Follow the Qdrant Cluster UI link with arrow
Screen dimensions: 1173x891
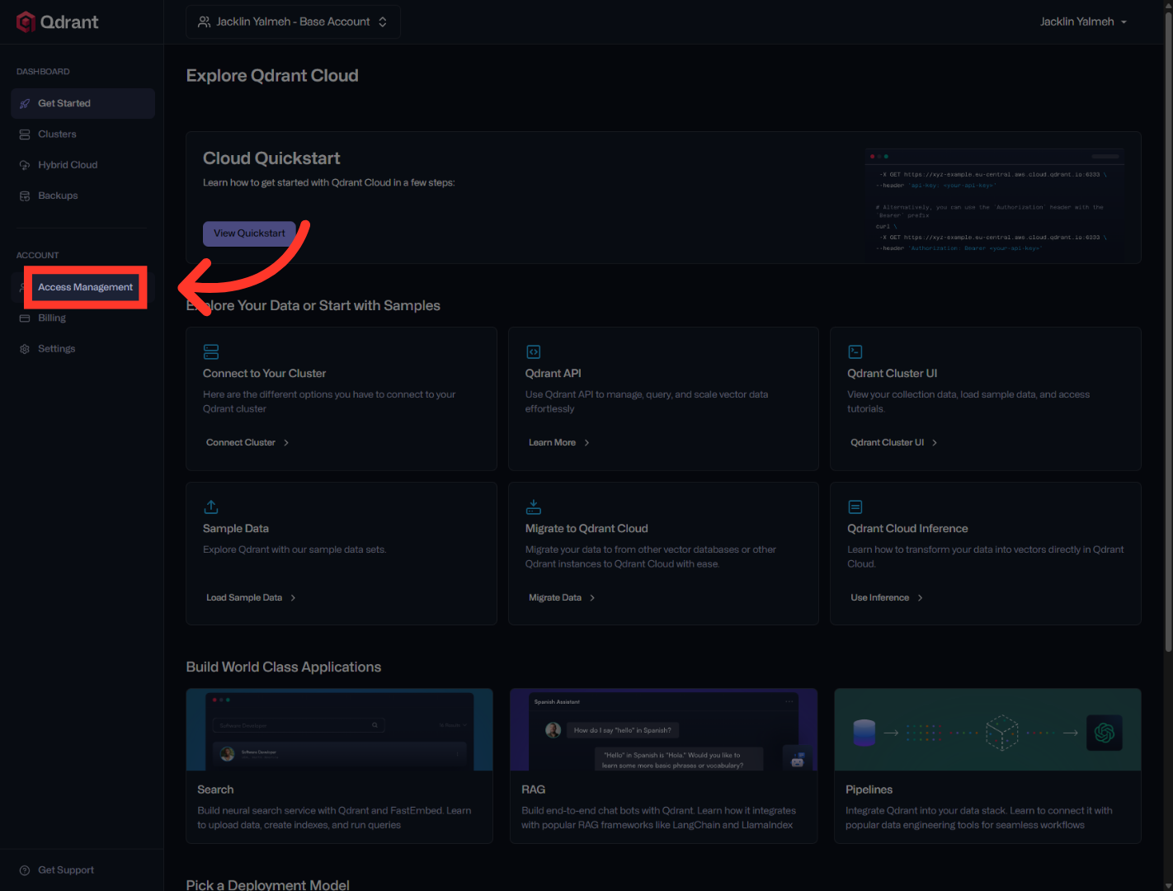pos(893,443)
